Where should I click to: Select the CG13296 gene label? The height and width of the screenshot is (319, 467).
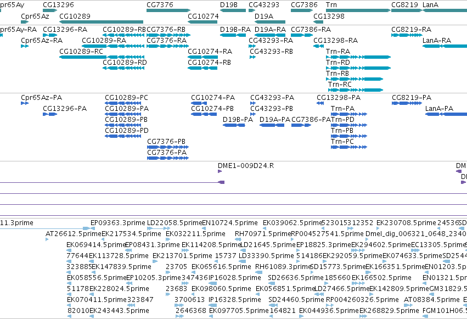58,5
